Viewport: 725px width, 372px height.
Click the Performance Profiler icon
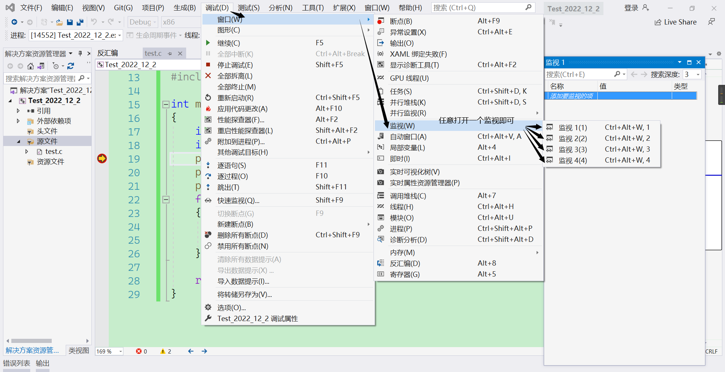[x=208, y=120]
